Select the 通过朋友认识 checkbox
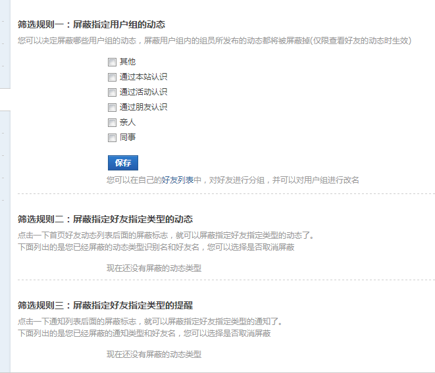 [x=112, y=107]
